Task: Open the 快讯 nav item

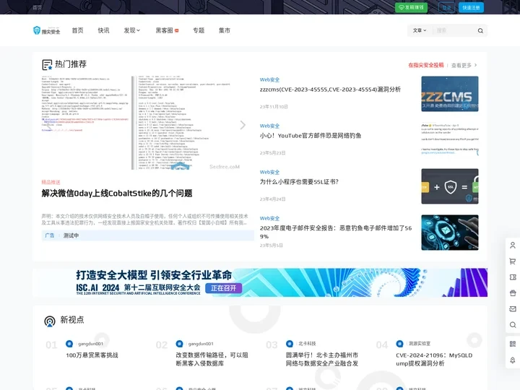Action: point(103,30)
